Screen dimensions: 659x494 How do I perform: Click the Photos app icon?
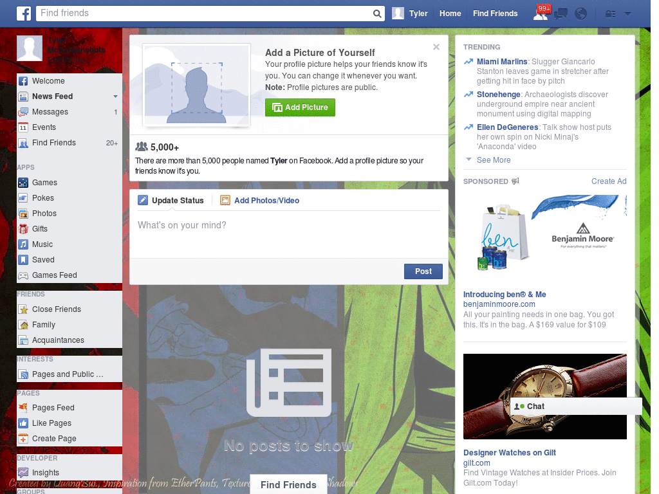coord(23,214)
